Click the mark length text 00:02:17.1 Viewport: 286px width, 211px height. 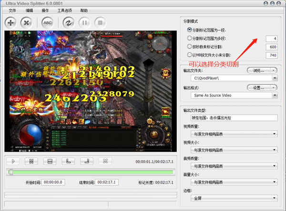click(x=164, y=182)
